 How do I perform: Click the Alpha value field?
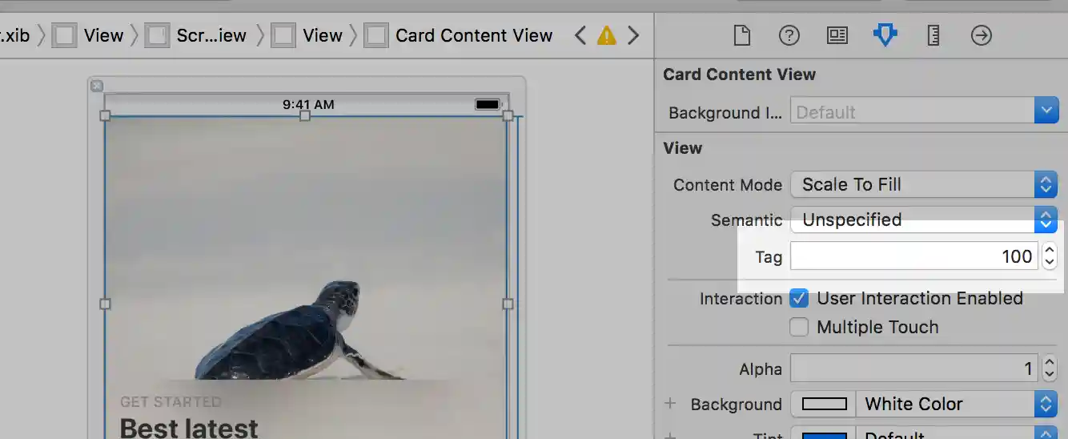click(x=914, y=369)
